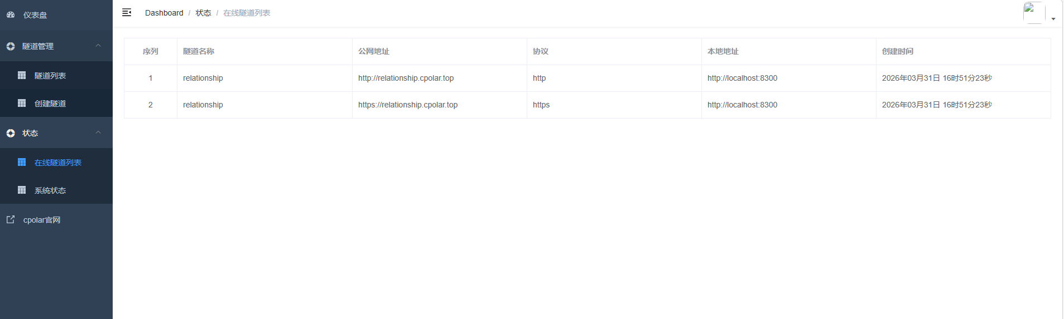Click the plus icon beside 隧道管理
This screenshot has height=319, width=1064.
[x=11, y=46]
